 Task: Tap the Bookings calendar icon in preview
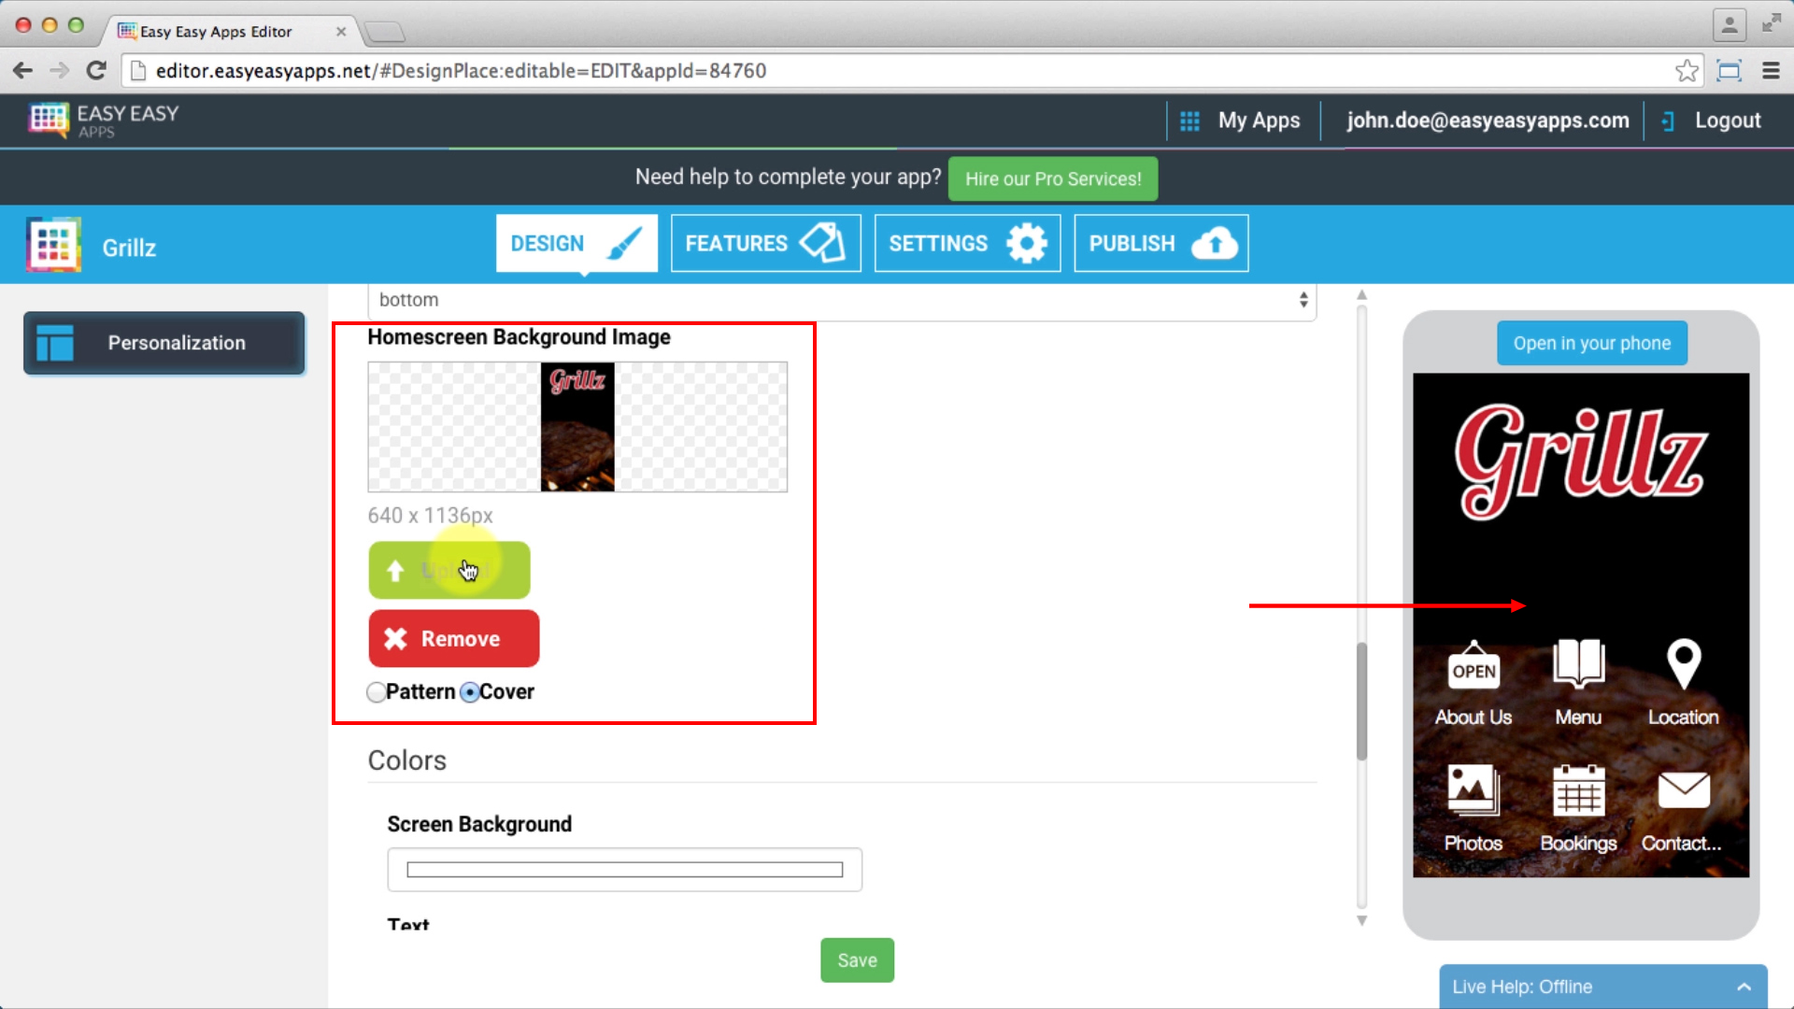(1578, 790)
